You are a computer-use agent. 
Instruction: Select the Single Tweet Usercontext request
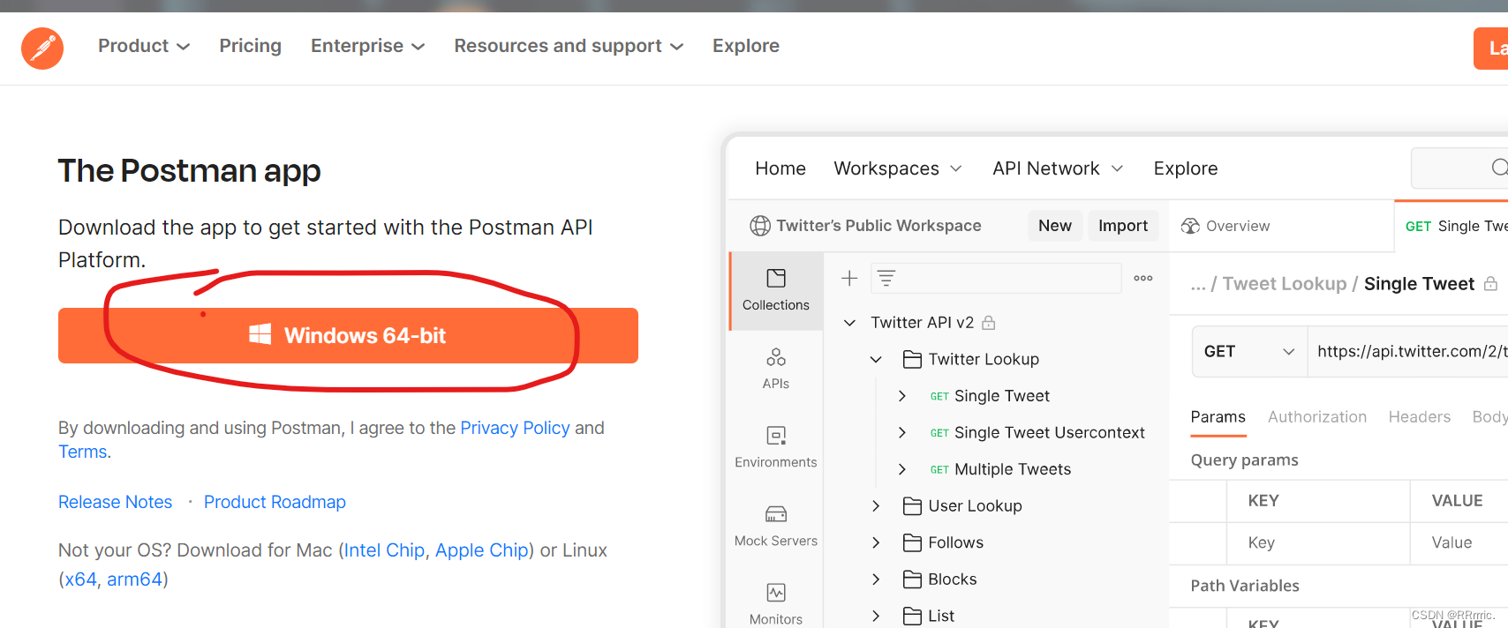point(1049,433)
